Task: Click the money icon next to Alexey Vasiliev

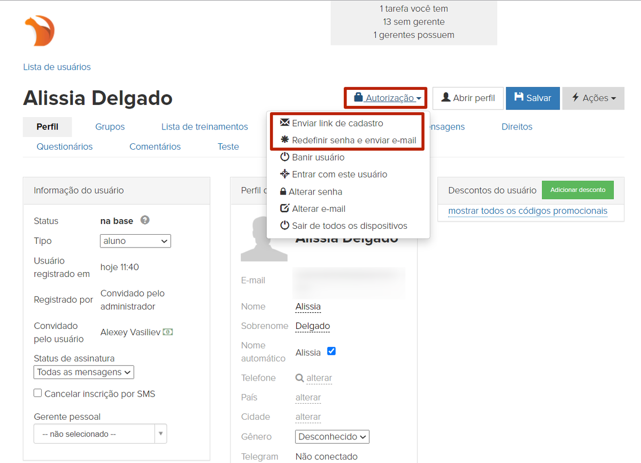Action: click(x=168, y=332)
